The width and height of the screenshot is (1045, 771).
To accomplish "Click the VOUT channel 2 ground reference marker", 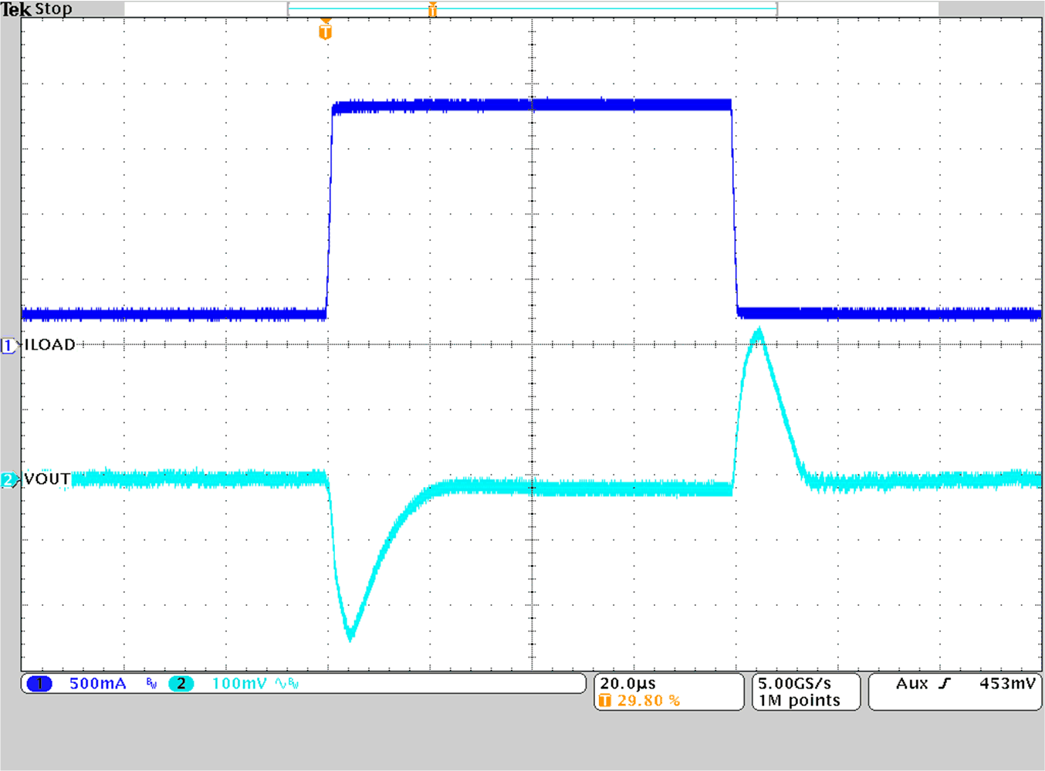I will tap(8, 480).
